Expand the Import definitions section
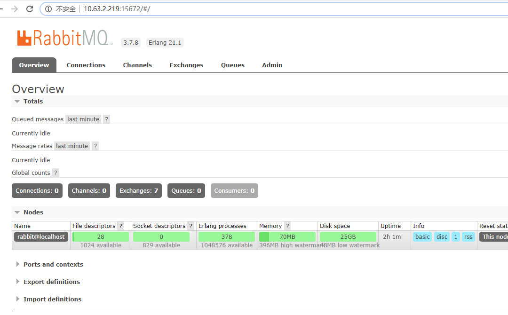508x315 pixels. pyautogui.click(x=52, y=299)
